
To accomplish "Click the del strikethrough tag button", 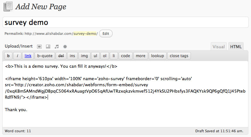I will tap(61, 56).
